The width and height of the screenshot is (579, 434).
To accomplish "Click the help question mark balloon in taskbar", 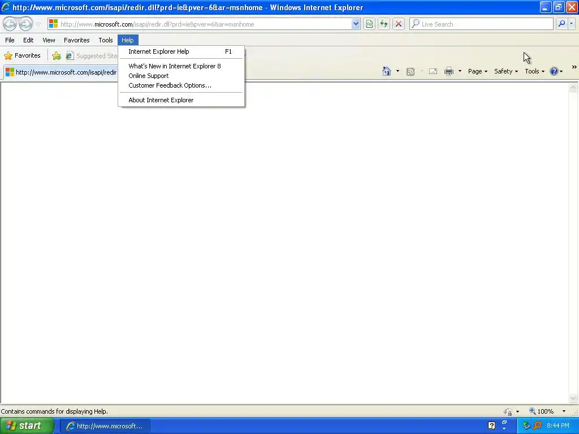I will (x=491, y=426).
